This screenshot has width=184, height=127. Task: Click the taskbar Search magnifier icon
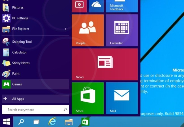tap(21, 122)
